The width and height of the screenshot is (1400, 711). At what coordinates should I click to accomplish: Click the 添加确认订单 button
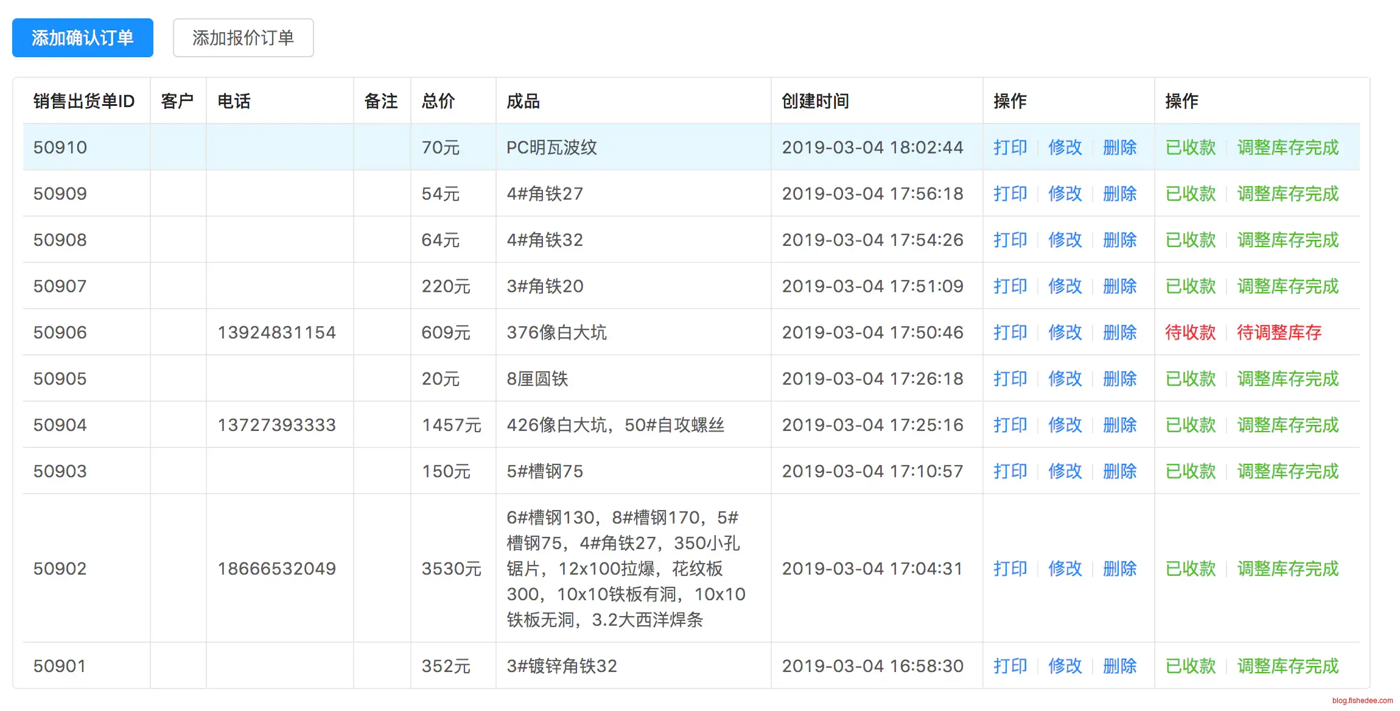[x=83, y=38]
